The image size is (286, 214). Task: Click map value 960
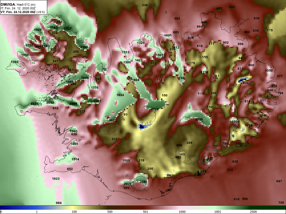[251, 65]
